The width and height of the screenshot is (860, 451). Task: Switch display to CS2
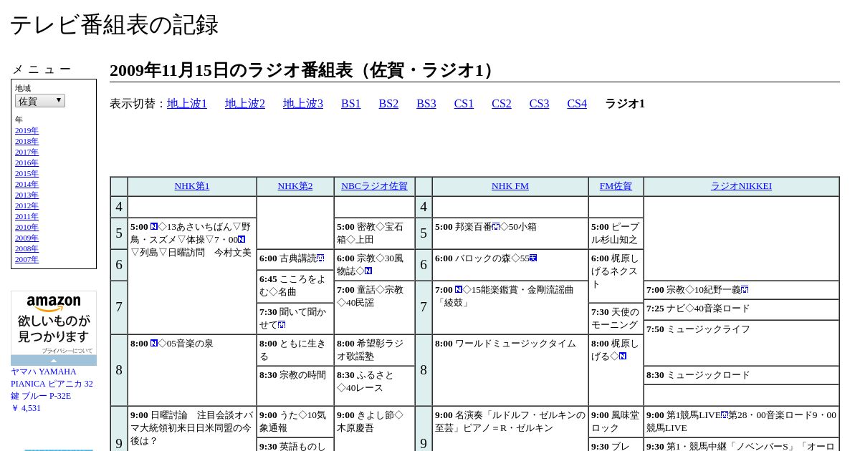pyautogui.click(x=502, y=103)
